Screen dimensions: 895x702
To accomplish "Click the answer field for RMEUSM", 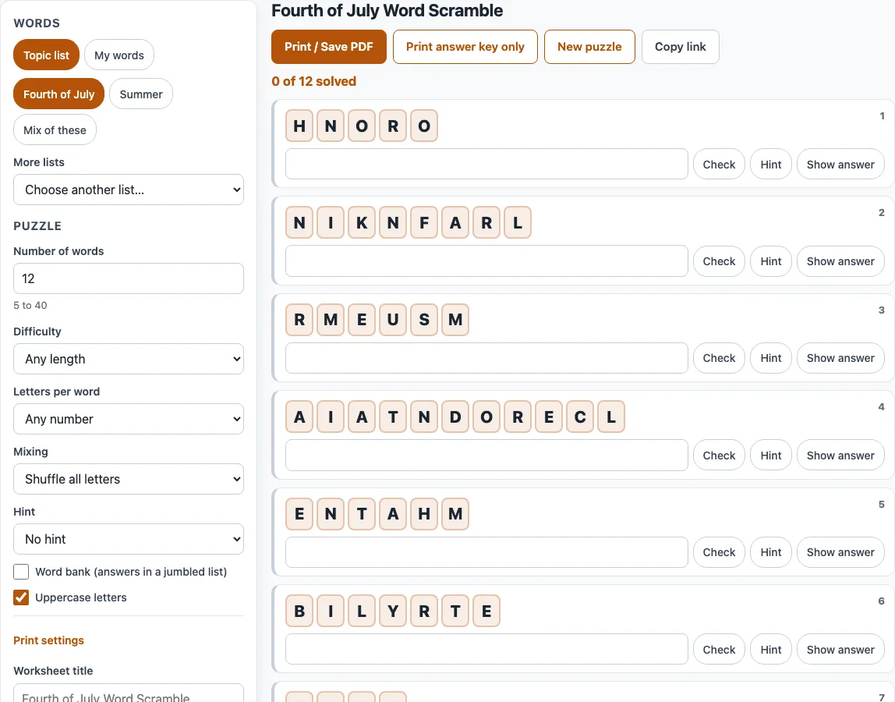I will (487, 358).
